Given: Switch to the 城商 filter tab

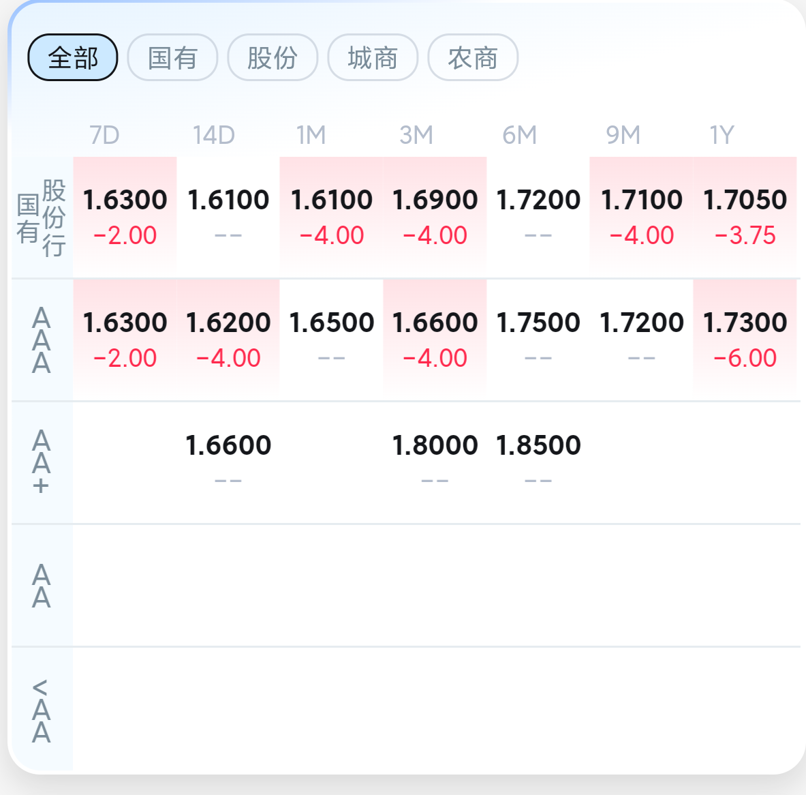Looking at the screenshot, I should pos(373,57).
